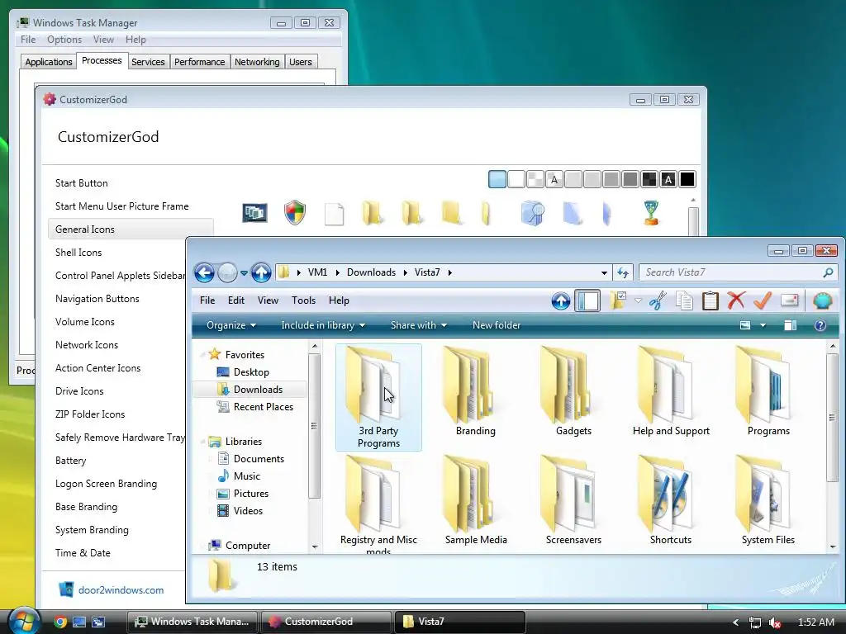The width and height of the screenshot is (846, 634).
Task: Open Explorer File menu
Action: (x=207, y=300)
